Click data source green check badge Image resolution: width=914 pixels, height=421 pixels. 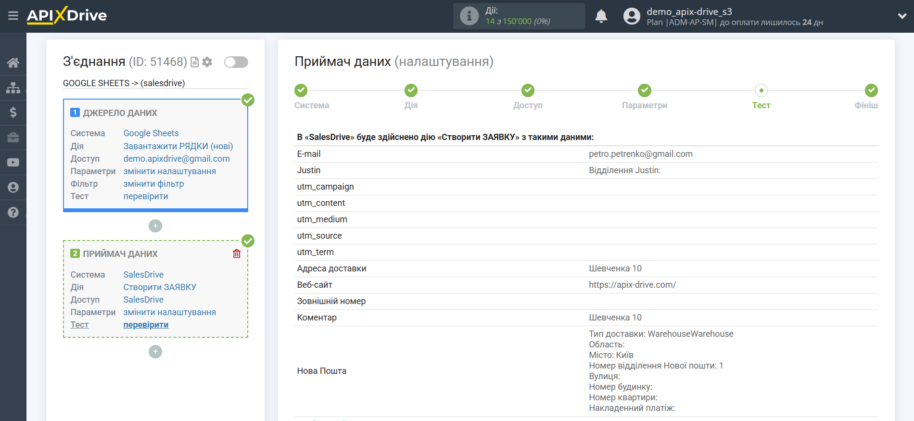(248, 100)
